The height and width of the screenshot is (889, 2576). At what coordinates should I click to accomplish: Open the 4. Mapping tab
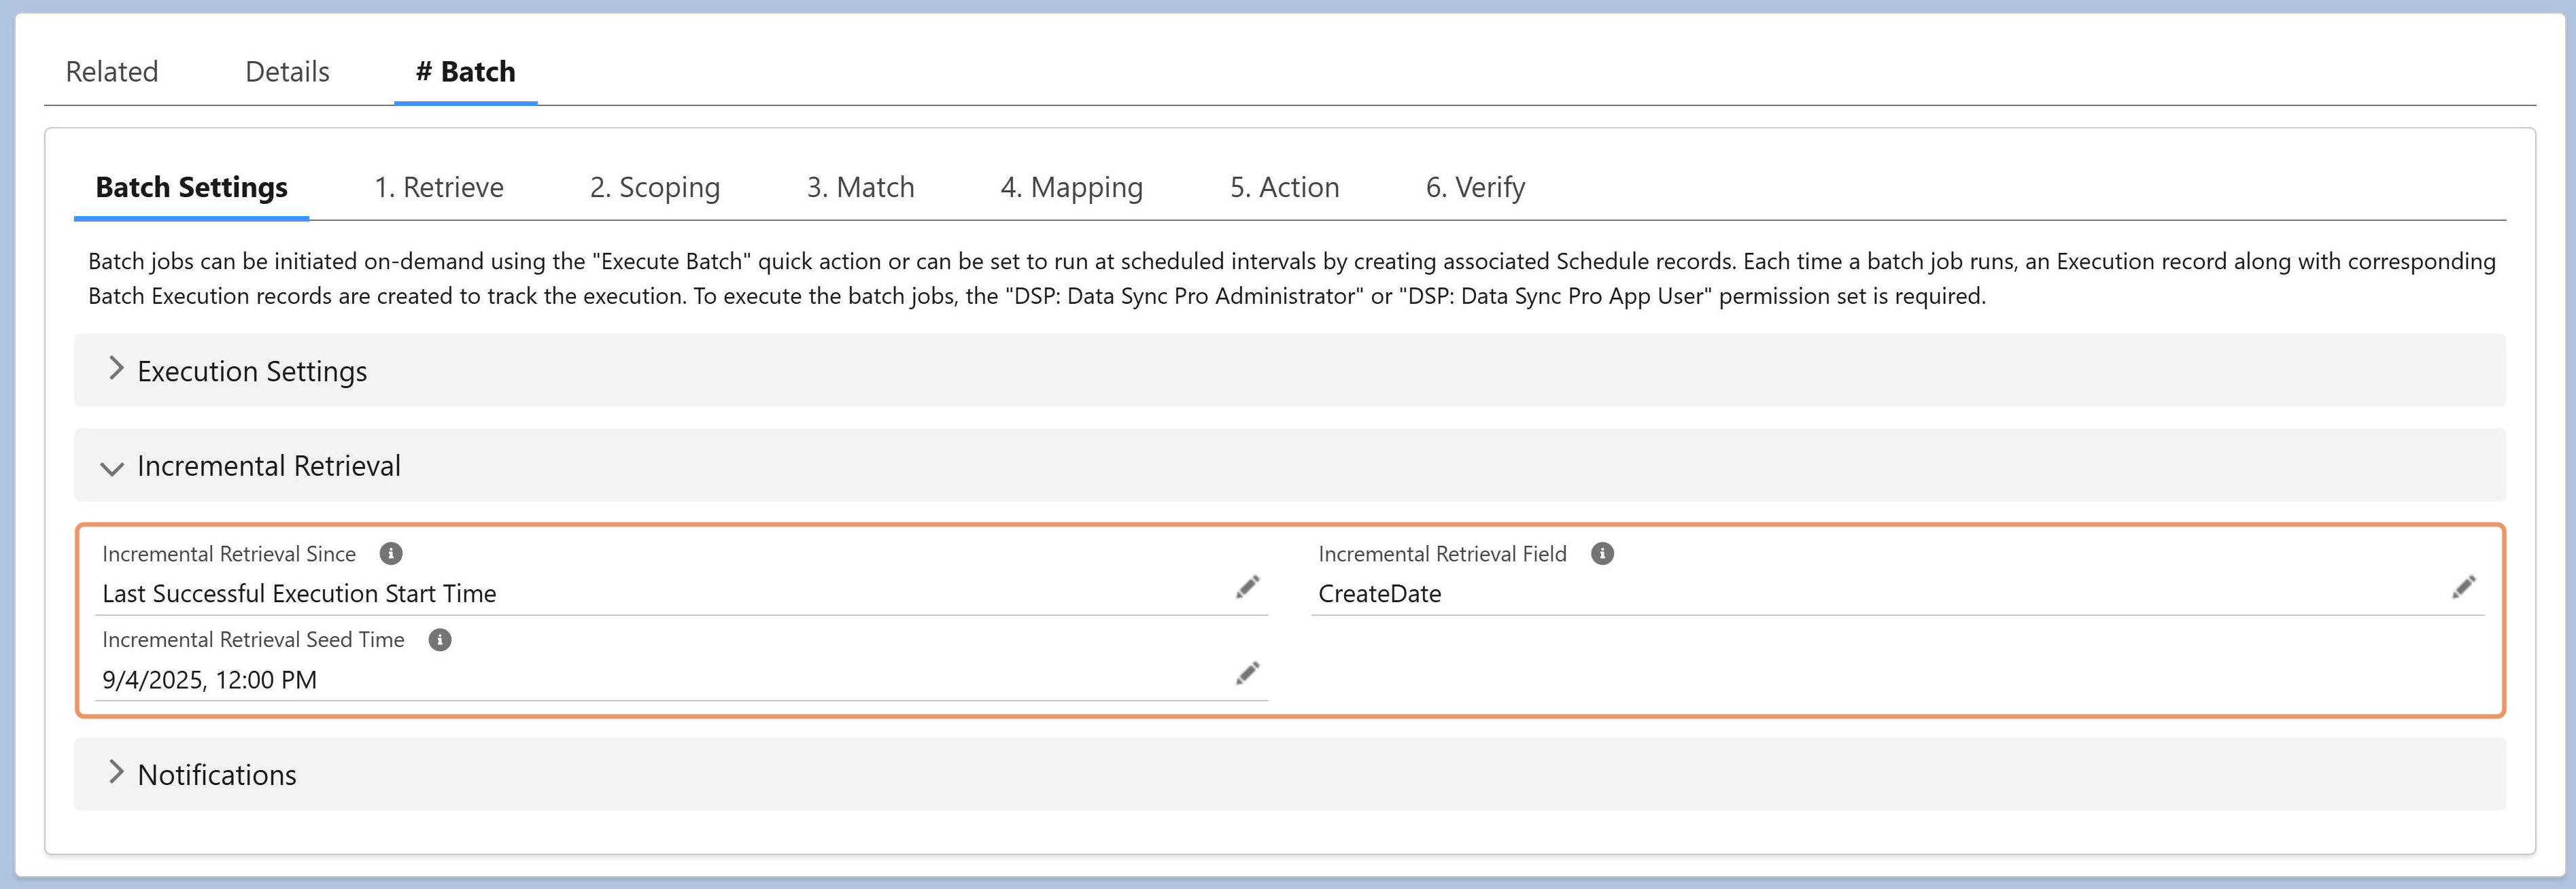tap(1072, 188)
